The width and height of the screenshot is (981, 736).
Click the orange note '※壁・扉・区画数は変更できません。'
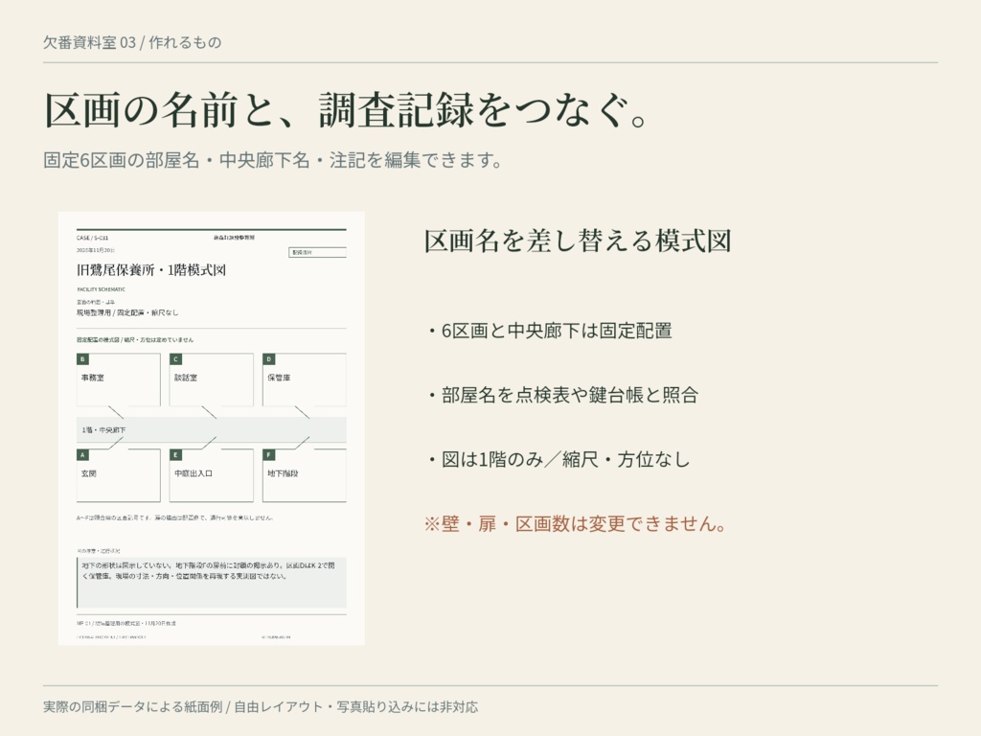pyautogui.click(x=576, y=523)
